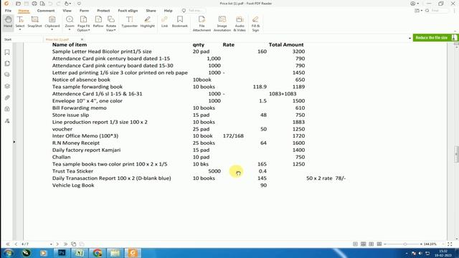Screen dimensions: 459x258
Task: Open the Protect ribbon tab
Action: [x=103, y=11]
